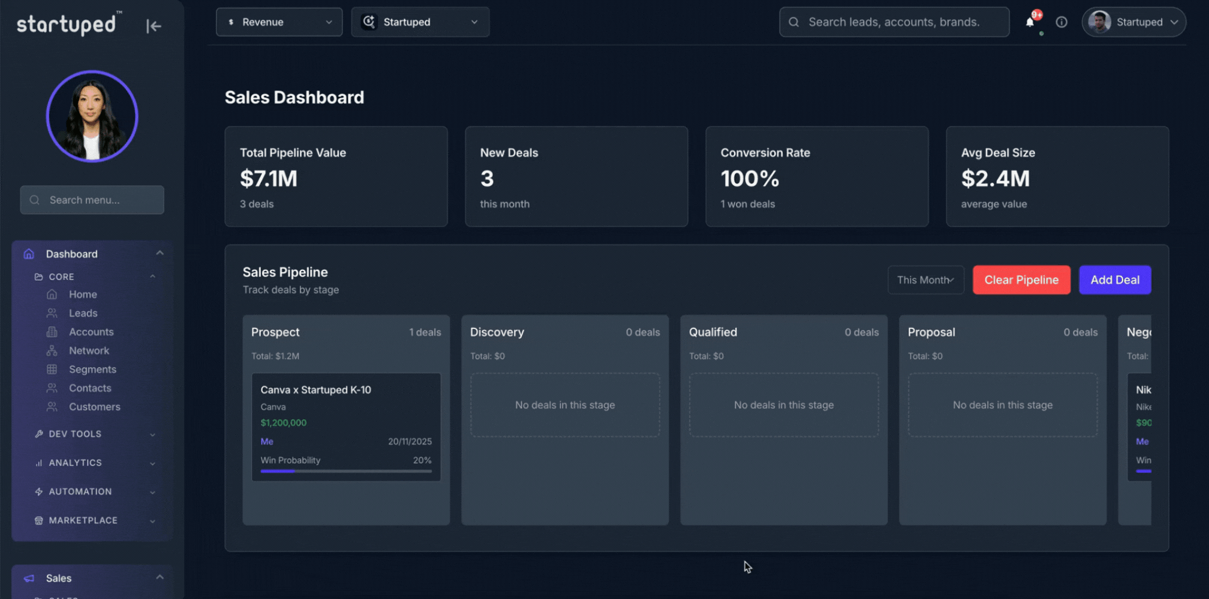
Task: Open the This Month filter dropdown
Action: (x=925, y=279)
